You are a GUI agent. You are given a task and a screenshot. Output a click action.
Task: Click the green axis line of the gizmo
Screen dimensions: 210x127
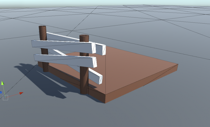coord(4,90)
